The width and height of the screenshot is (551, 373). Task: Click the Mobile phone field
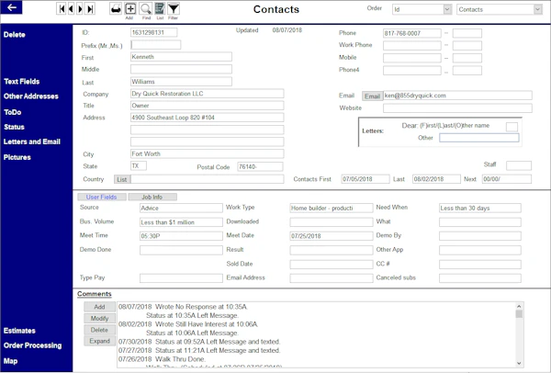point(411,58)
